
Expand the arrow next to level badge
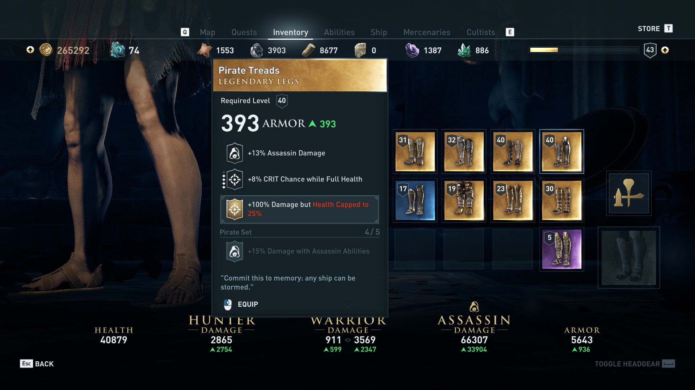click(665, 50)
